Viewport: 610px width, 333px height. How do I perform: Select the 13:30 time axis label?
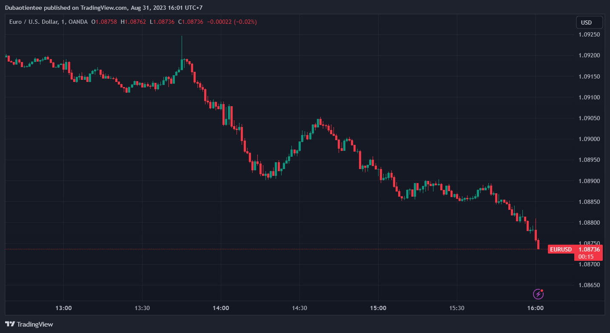(x=142, y=308)
